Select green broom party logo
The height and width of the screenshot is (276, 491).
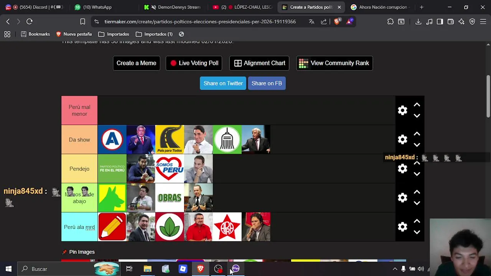point(227,140)
